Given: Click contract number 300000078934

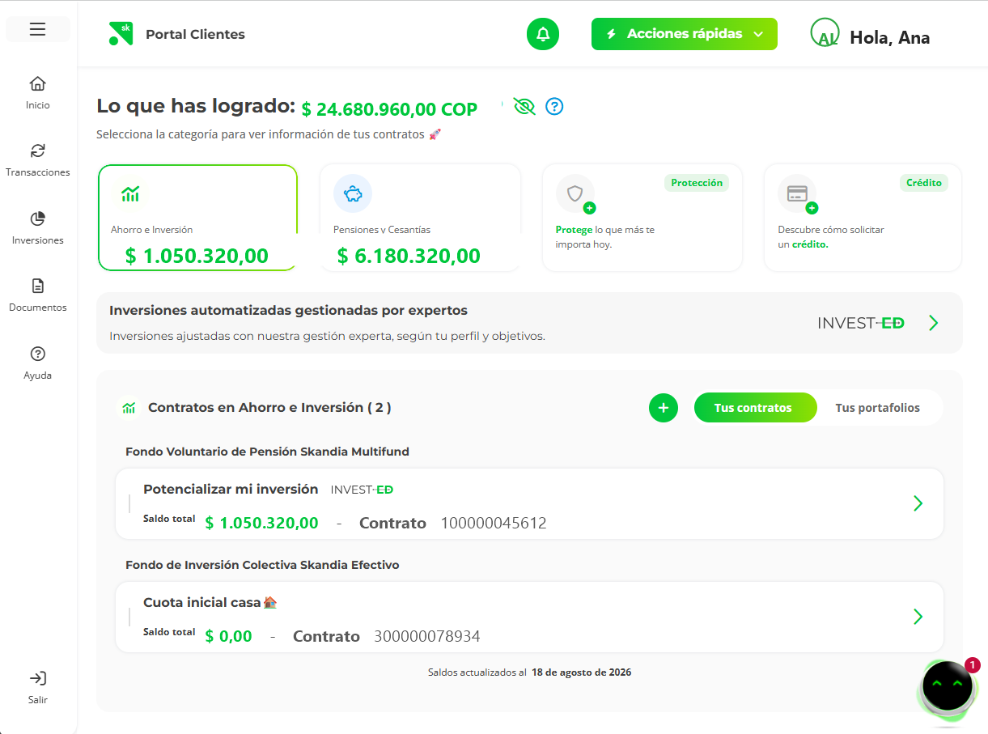Looking at the screenshot, I should point(427,637).
